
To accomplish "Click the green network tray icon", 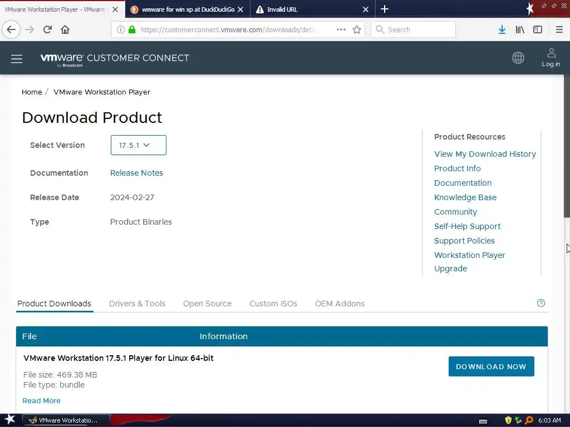I will (x=518, y=420).
